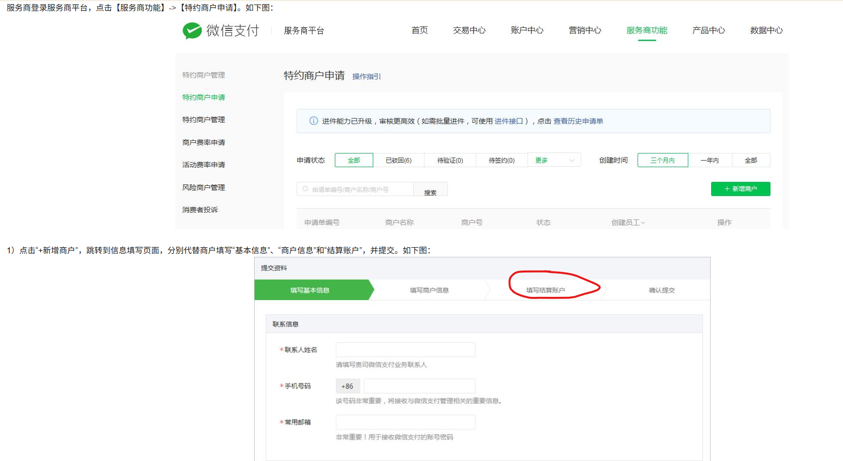Viewport: 843px width, 461px height.
Task: Open 商户费率申请 in the sidebar
Action: coord(203,142)
